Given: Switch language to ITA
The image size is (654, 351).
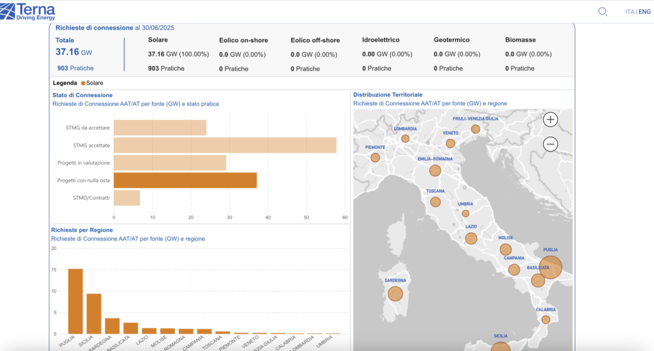Looking at the screenshot, I should pyautogui.click(x=629, y=11).
